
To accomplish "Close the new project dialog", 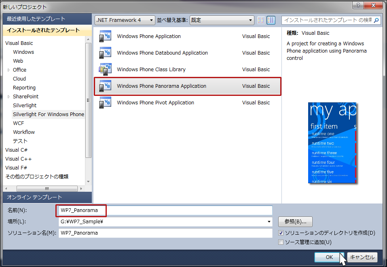I will pos(373,5).
